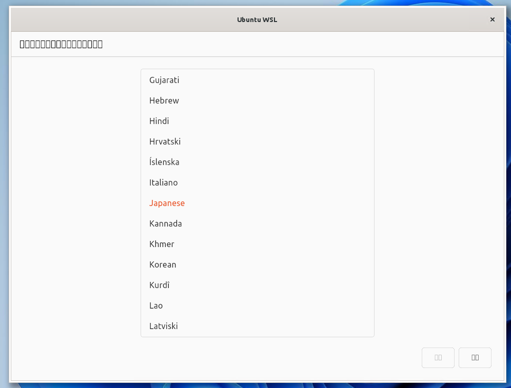Click the Next button to continue setup
The image size is (511, 388).
click(x=475, y=357)
